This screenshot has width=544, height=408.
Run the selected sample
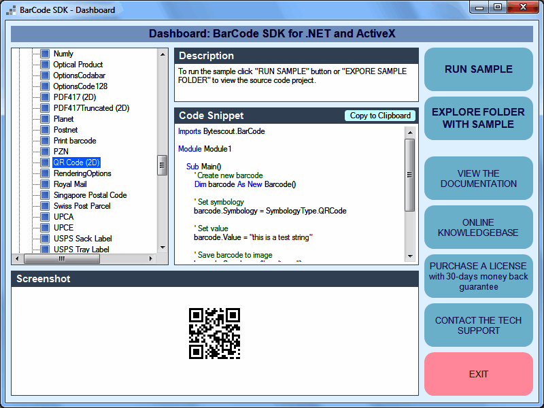tap(479, 69)
